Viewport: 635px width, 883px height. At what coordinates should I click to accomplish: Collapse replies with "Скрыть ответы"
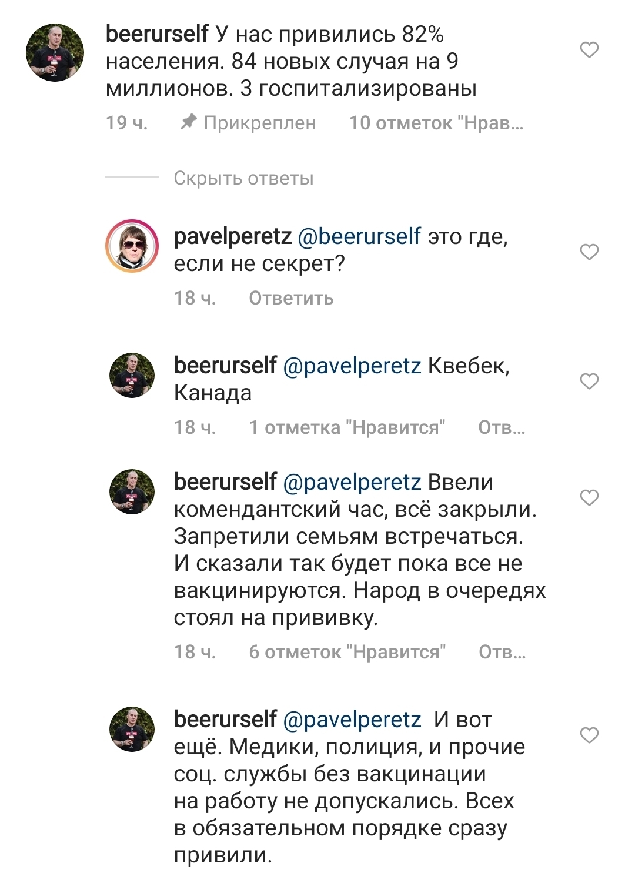[243, 178]
